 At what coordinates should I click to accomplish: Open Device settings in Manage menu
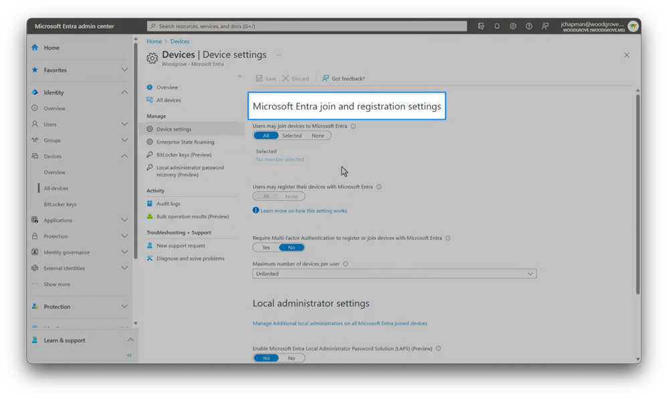[192, 129]
